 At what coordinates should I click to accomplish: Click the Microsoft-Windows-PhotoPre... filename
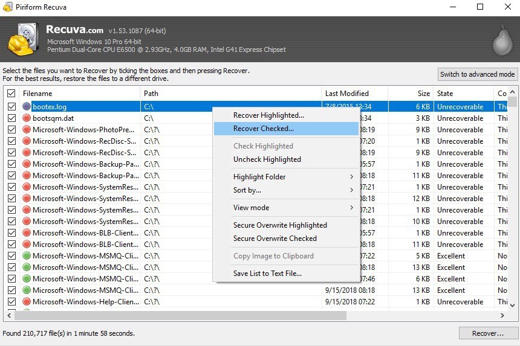pyautogui.click(x=83, y=129)
